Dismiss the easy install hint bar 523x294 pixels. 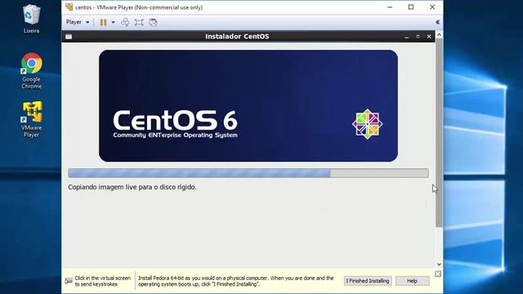[x=438, y=274]
